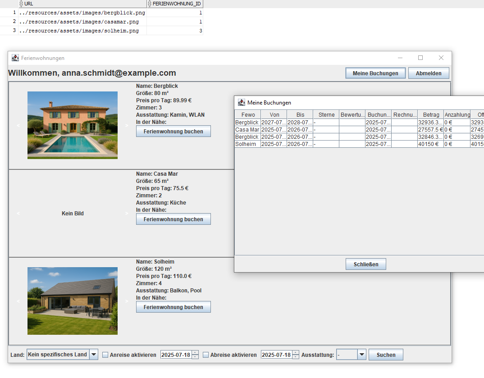Screen dimensions: 484x378
Task: Show previous image for Casa Mar
Action: pyautogui.click(x=18, y=213)
